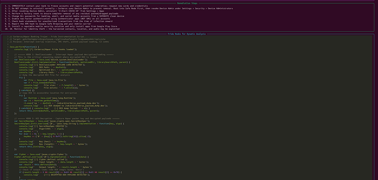Click comment 'Cerberus/Hqwar Banking Trojan - Frida Instrumentation Script'
This screenshot has height=180, width=378.
click(47, 37)
